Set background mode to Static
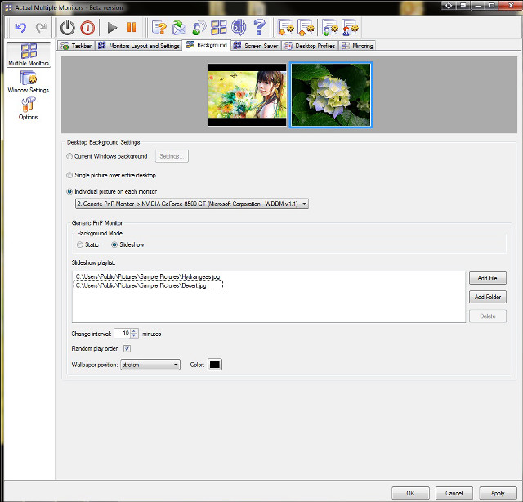The width and height of the screenshot is (523, 502). tap(80, 244)
